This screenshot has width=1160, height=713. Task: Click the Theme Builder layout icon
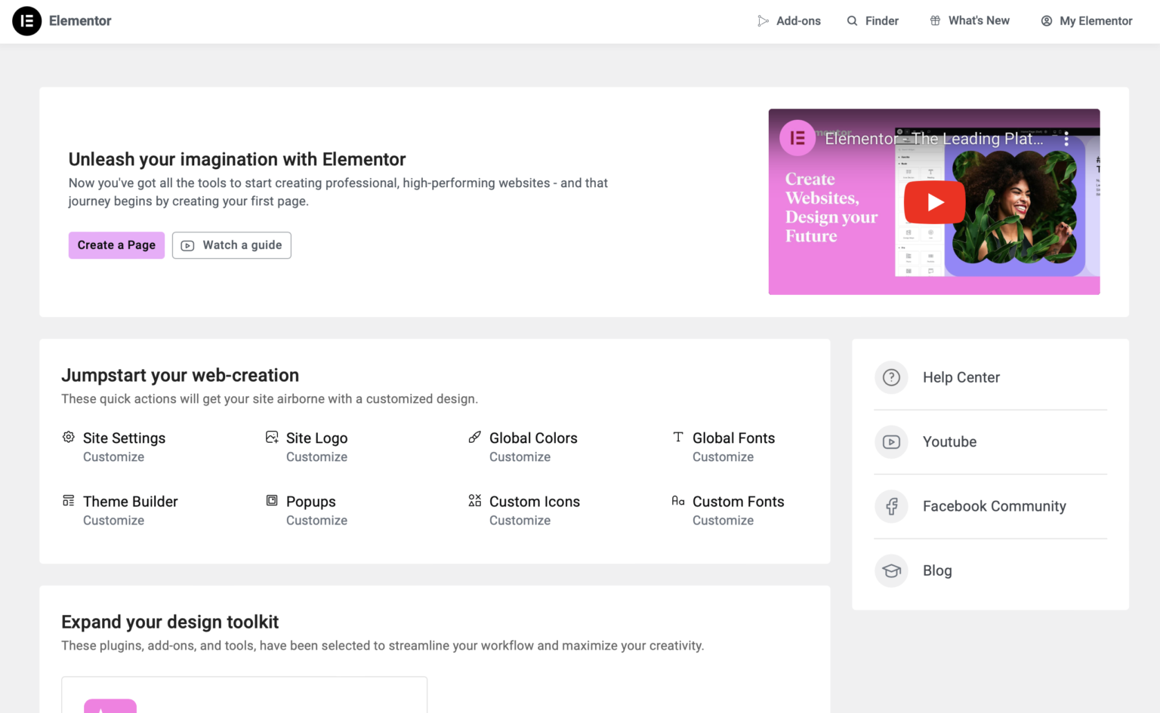pyautogui.click(x=69, y=500)
